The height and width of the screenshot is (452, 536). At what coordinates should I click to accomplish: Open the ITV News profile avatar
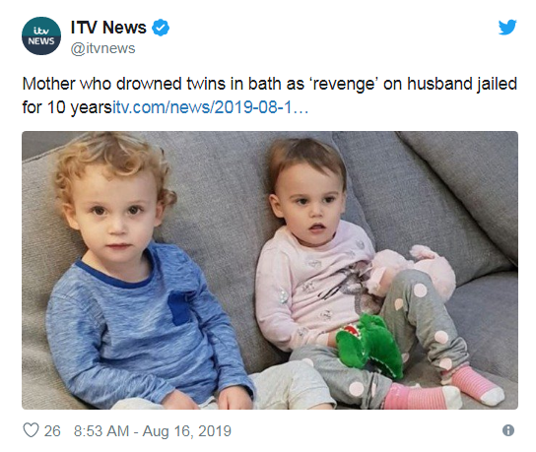[41, 35]
